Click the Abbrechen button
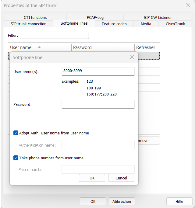Screen dimensions: 195x208 (122, 201)
